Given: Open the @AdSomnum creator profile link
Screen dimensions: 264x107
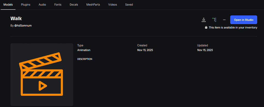Looking at the screenshot, I should (23, 26).
